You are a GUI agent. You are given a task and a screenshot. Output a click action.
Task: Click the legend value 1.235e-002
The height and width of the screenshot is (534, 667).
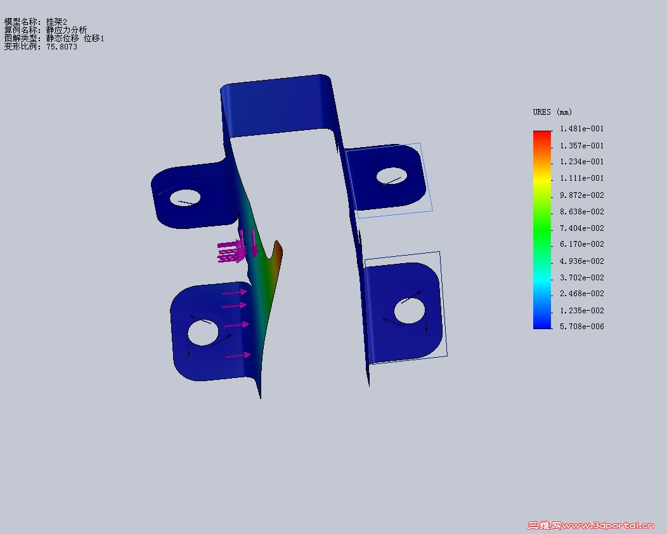click(581, 310)
